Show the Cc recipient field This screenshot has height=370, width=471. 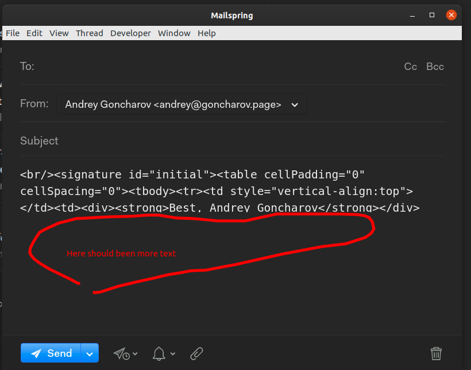coord(410,67)
